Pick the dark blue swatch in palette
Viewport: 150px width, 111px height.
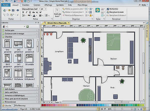point(77,105)
